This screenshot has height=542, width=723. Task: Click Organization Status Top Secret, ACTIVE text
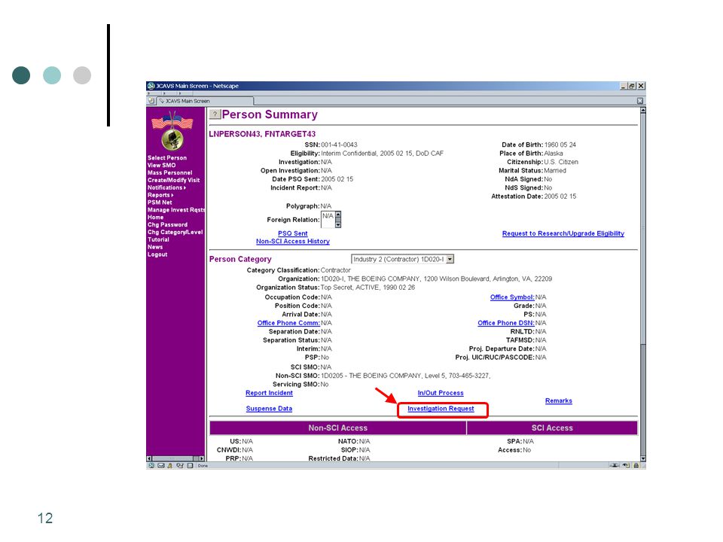[368, 288]
